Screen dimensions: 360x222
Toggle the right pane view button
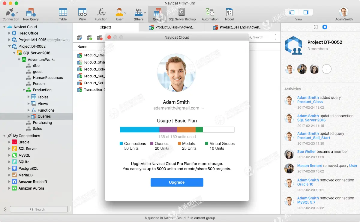pos(306,12)
